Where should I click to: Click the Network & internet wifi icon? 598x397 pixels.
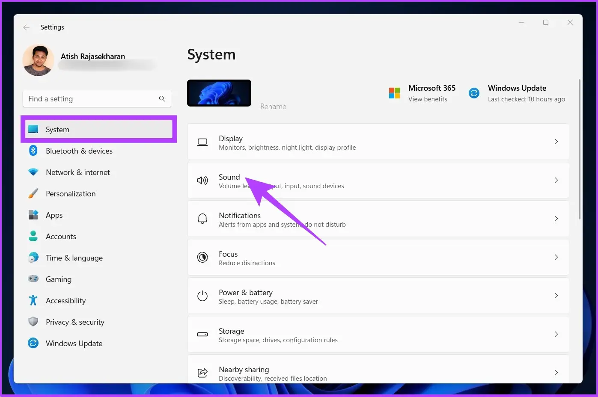[33, 172]
